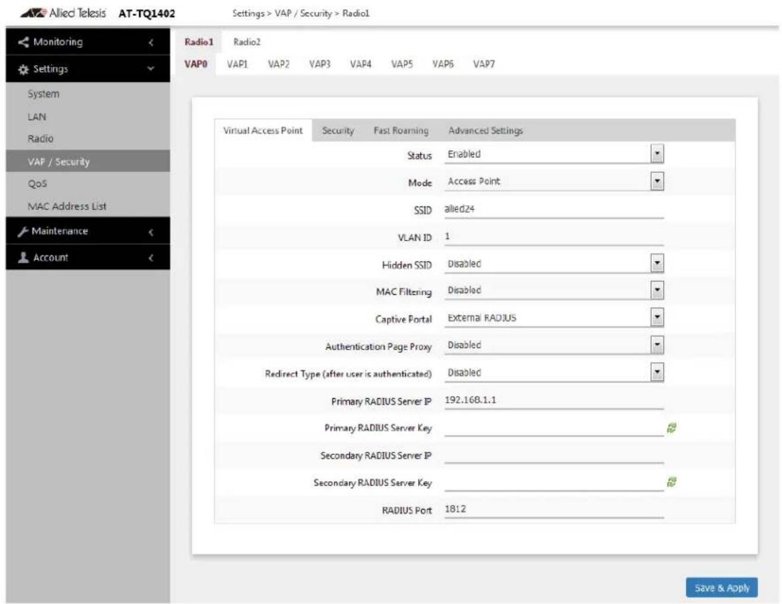Generate the Secondary RADIUS Server Key with refresh icon
Image resolution: width=782 pixels, height=604 pixels.
tap(672, 482)
